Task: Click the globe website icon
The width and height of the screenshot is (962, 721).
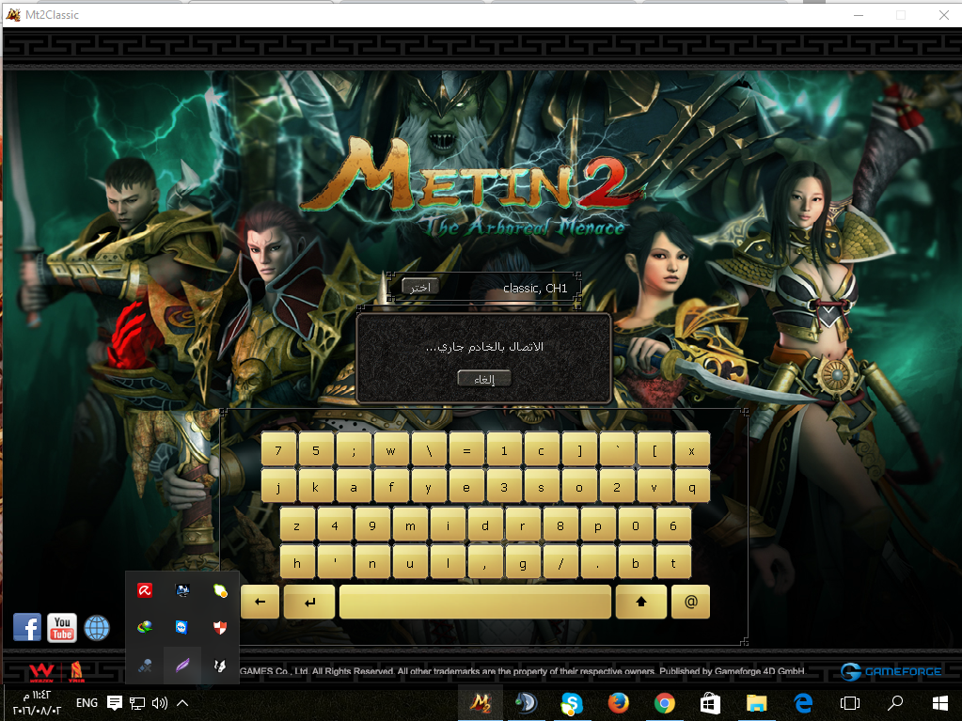Action: (97, 628)
